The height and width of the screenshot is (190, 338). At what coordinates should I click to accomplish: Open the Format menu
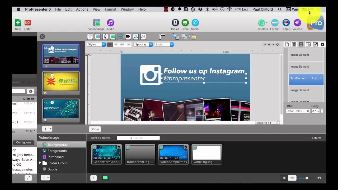[110, 9]
